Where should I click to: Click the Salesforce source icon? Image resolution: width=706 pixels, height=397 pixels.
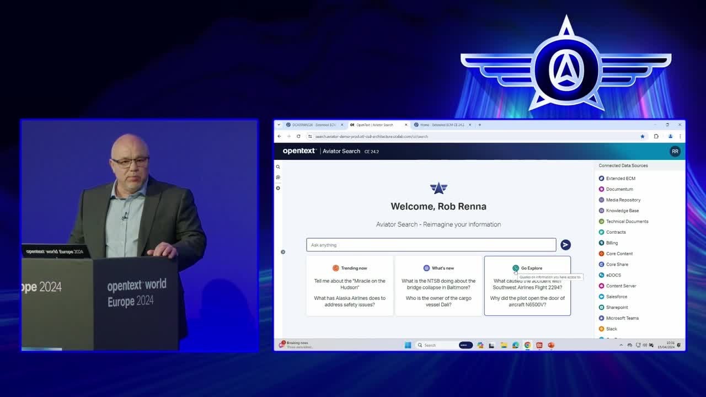601,297
